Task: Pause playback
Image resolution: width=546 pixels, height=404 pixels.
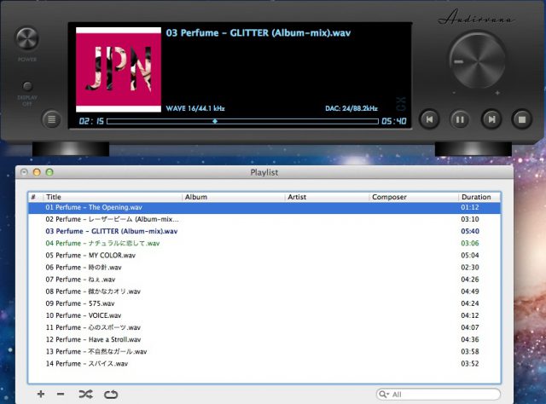Action: coord(460,119)
